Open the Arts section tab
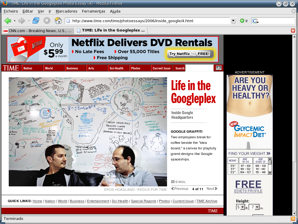This screenshot has width=298, height=224. (97, 68)
